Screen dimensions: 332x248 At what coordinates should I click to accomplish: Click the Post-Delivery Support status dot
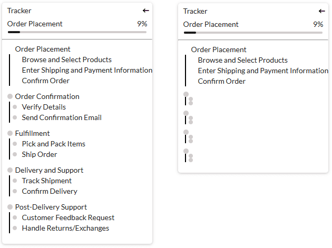(x=10, y=207)
